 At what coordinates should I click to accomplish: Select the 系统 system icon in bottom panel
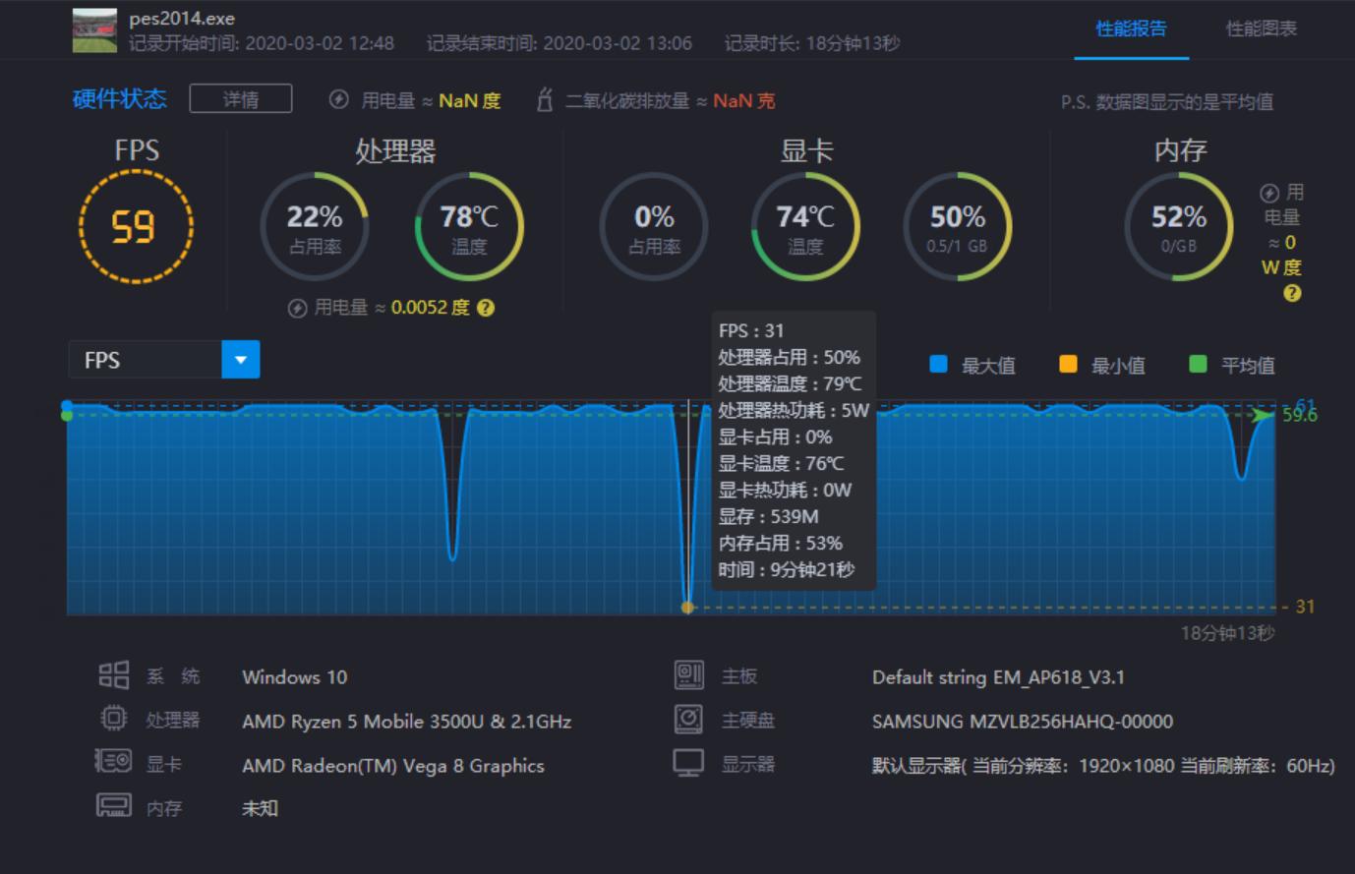click(114, 675)
